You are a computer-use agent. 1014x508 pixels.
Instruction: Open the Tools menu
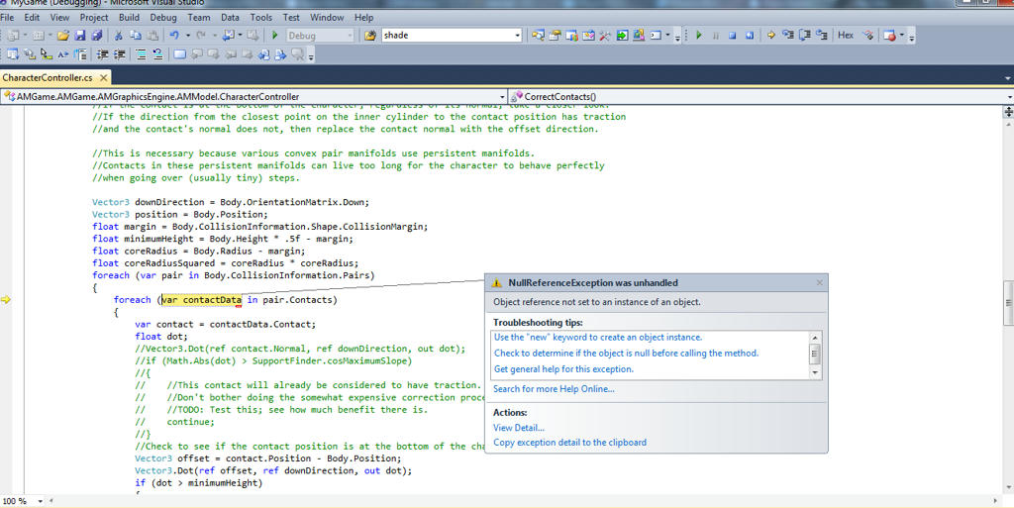260,18
